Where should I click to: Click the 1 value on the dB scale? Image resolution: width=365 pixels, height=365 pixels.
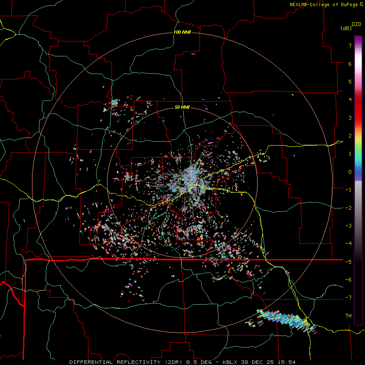(x=350, y=154)
